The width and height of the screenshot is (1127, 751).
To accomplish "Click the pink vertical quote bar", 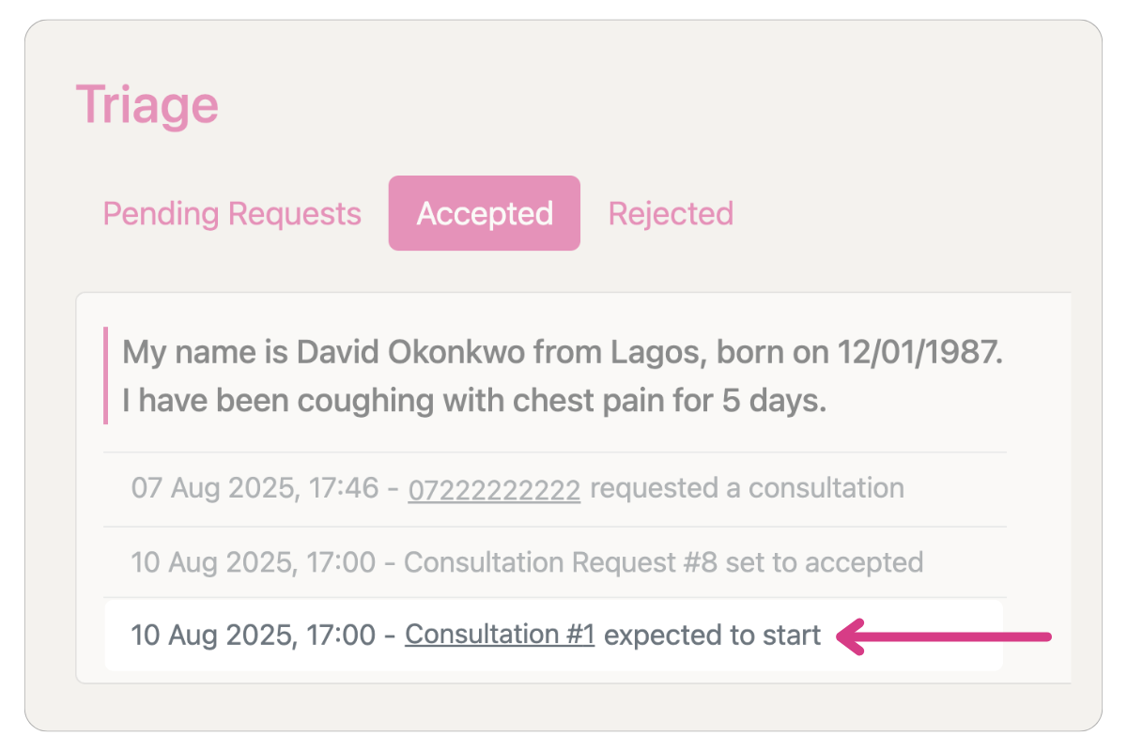I will click(106, 375).
